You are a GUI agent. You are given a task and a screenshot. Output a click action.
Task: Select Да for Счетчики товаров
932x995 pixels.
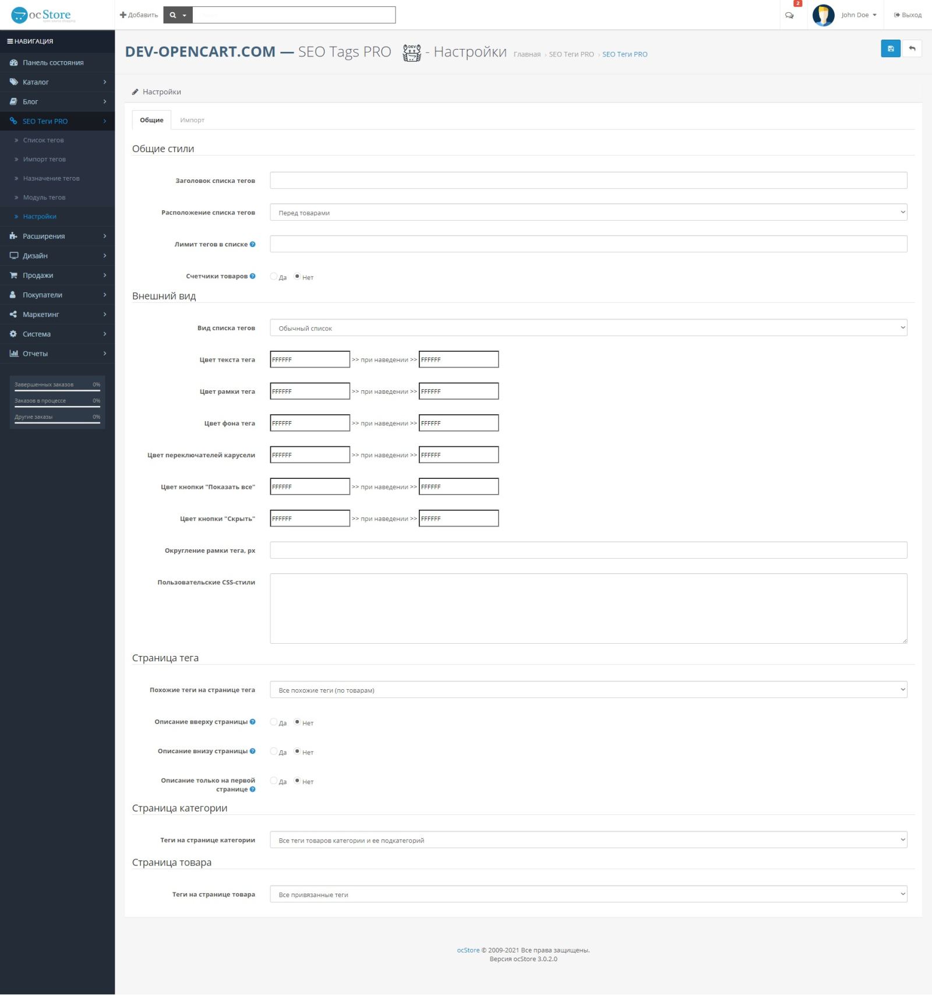274,276
